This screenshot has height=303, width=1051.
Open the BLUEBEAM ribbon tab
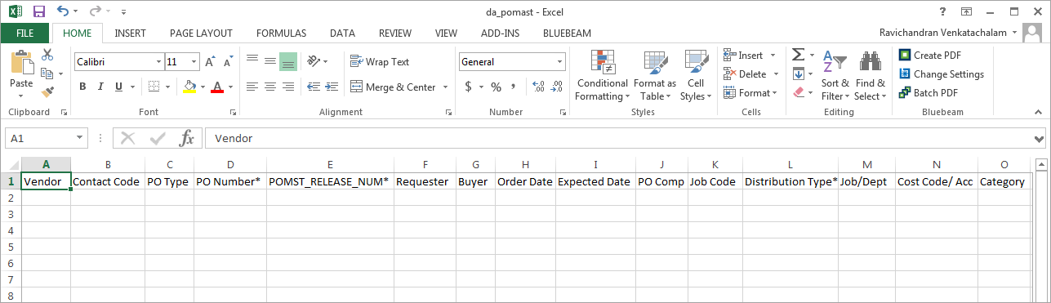click(x=567, y=33)
